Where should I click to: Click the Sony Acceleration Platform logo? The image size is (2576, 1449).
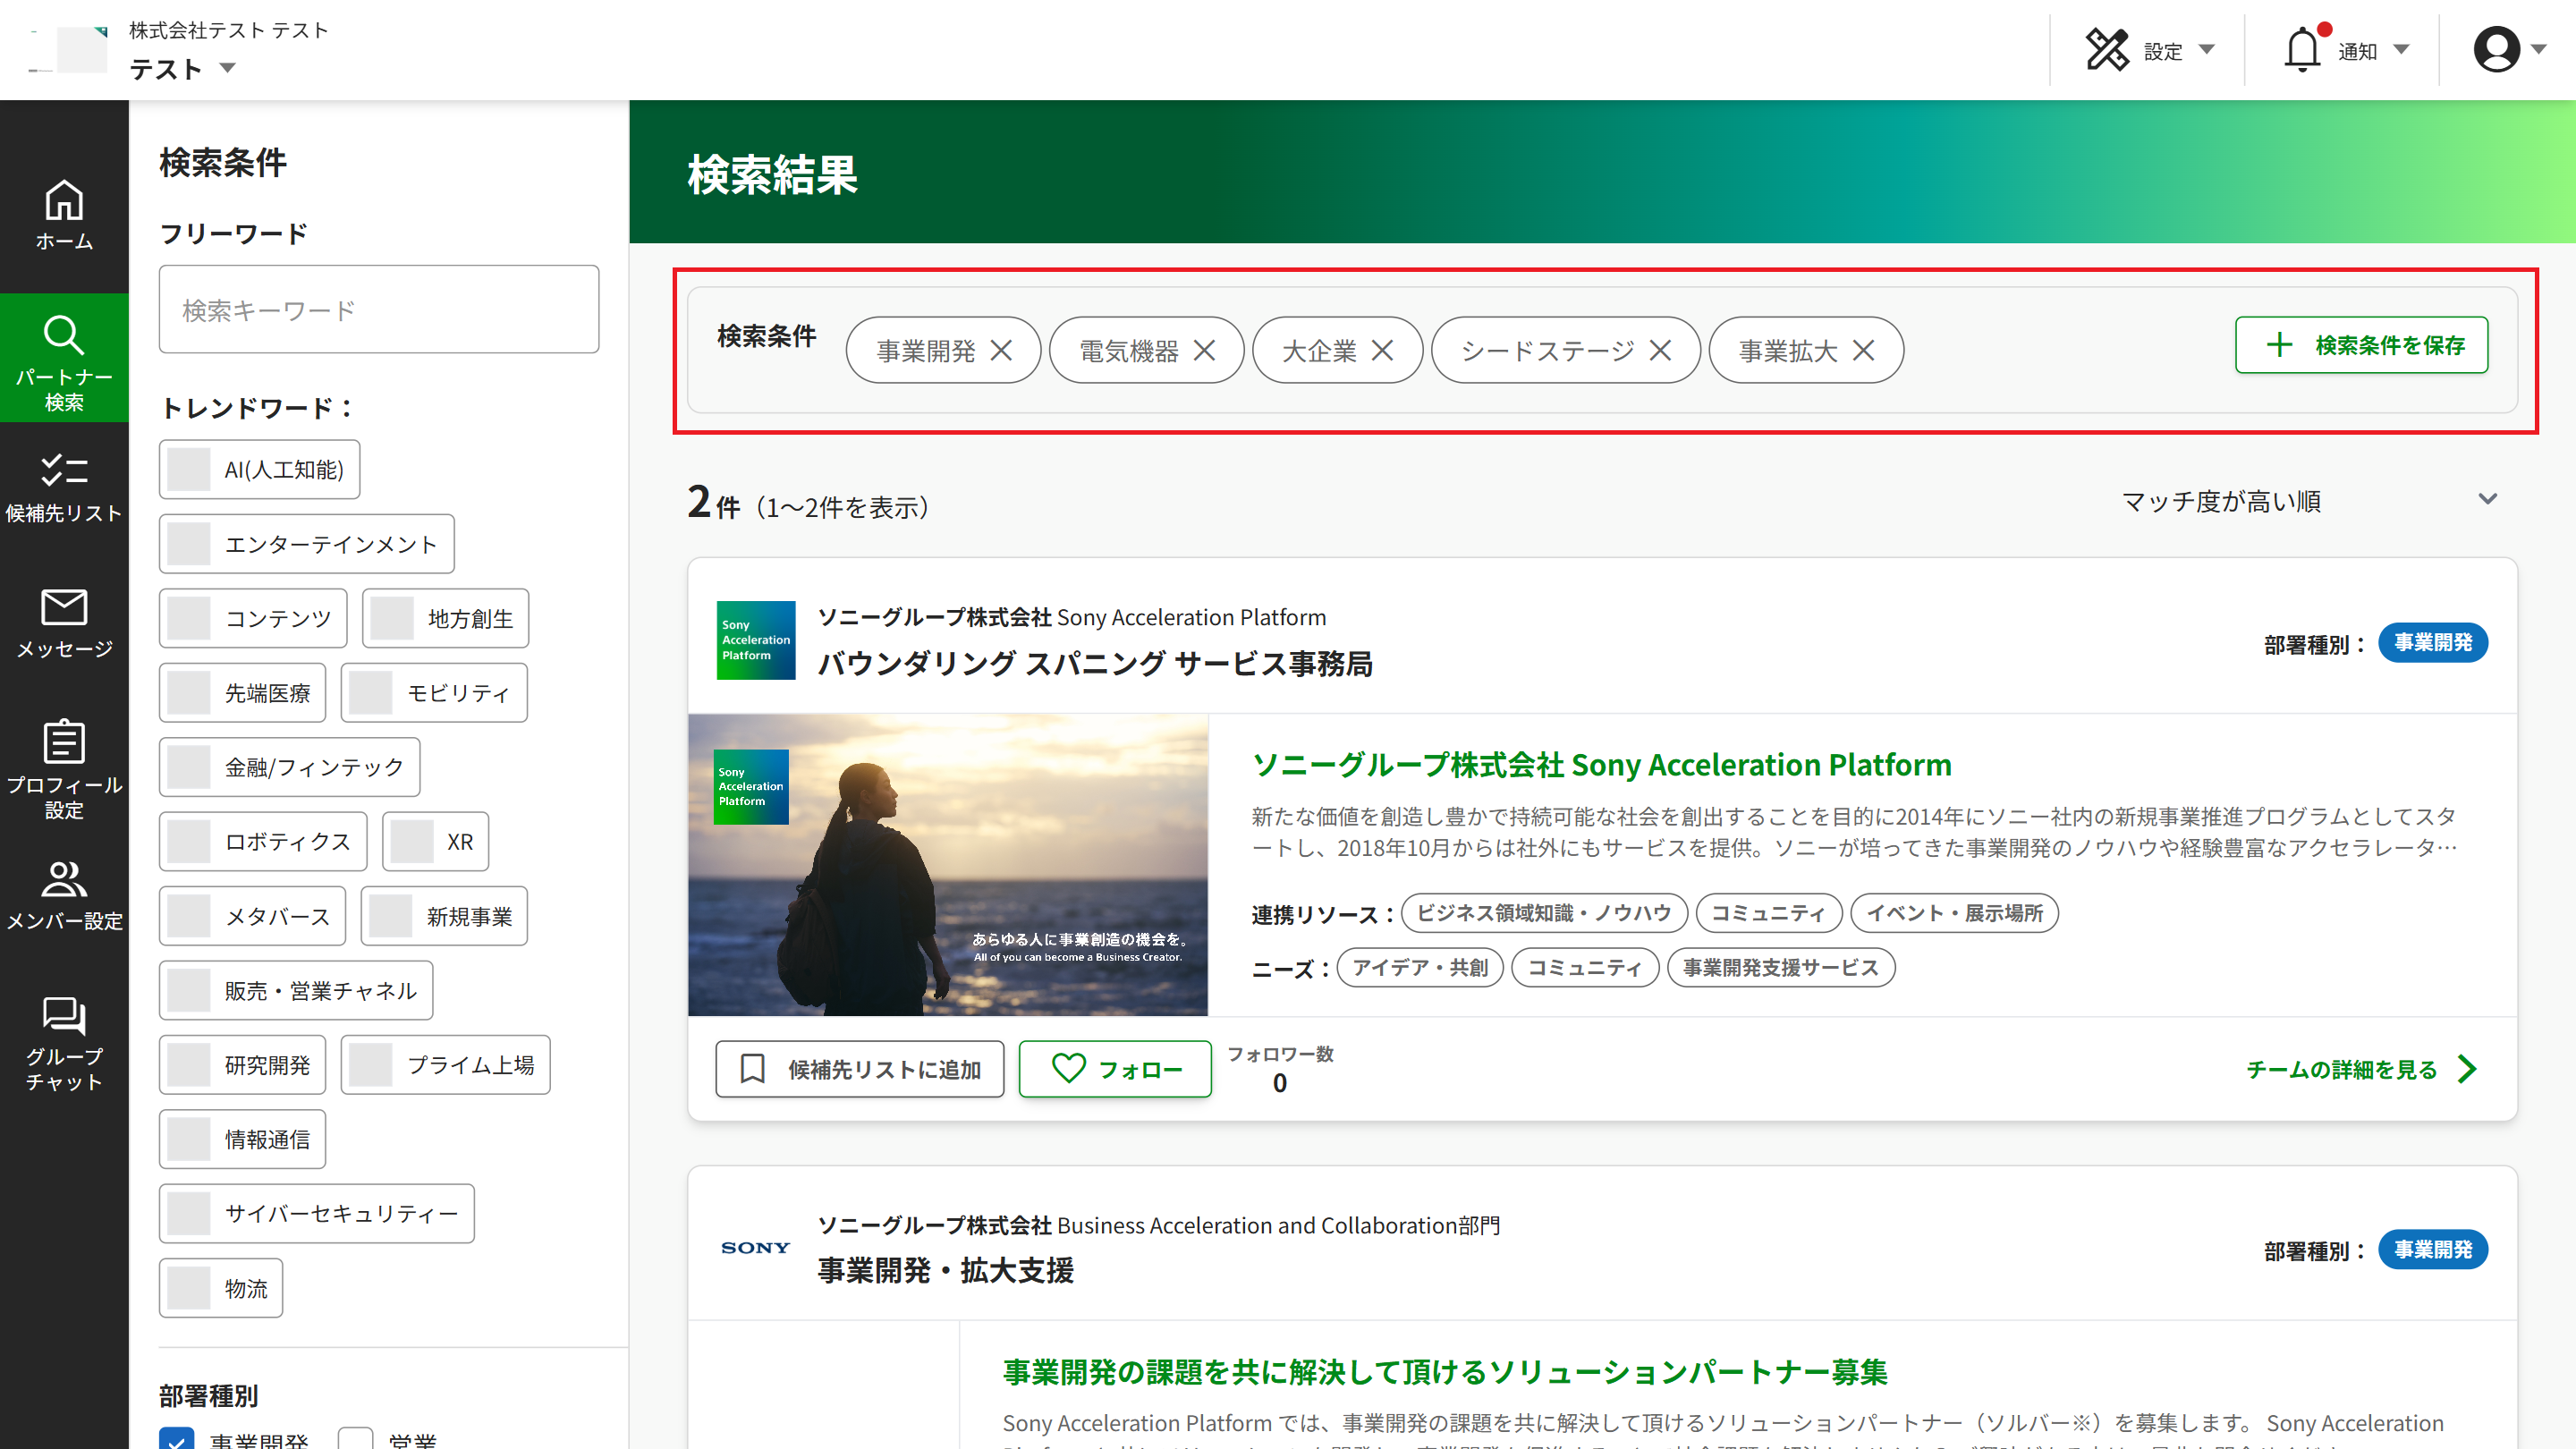756,640
